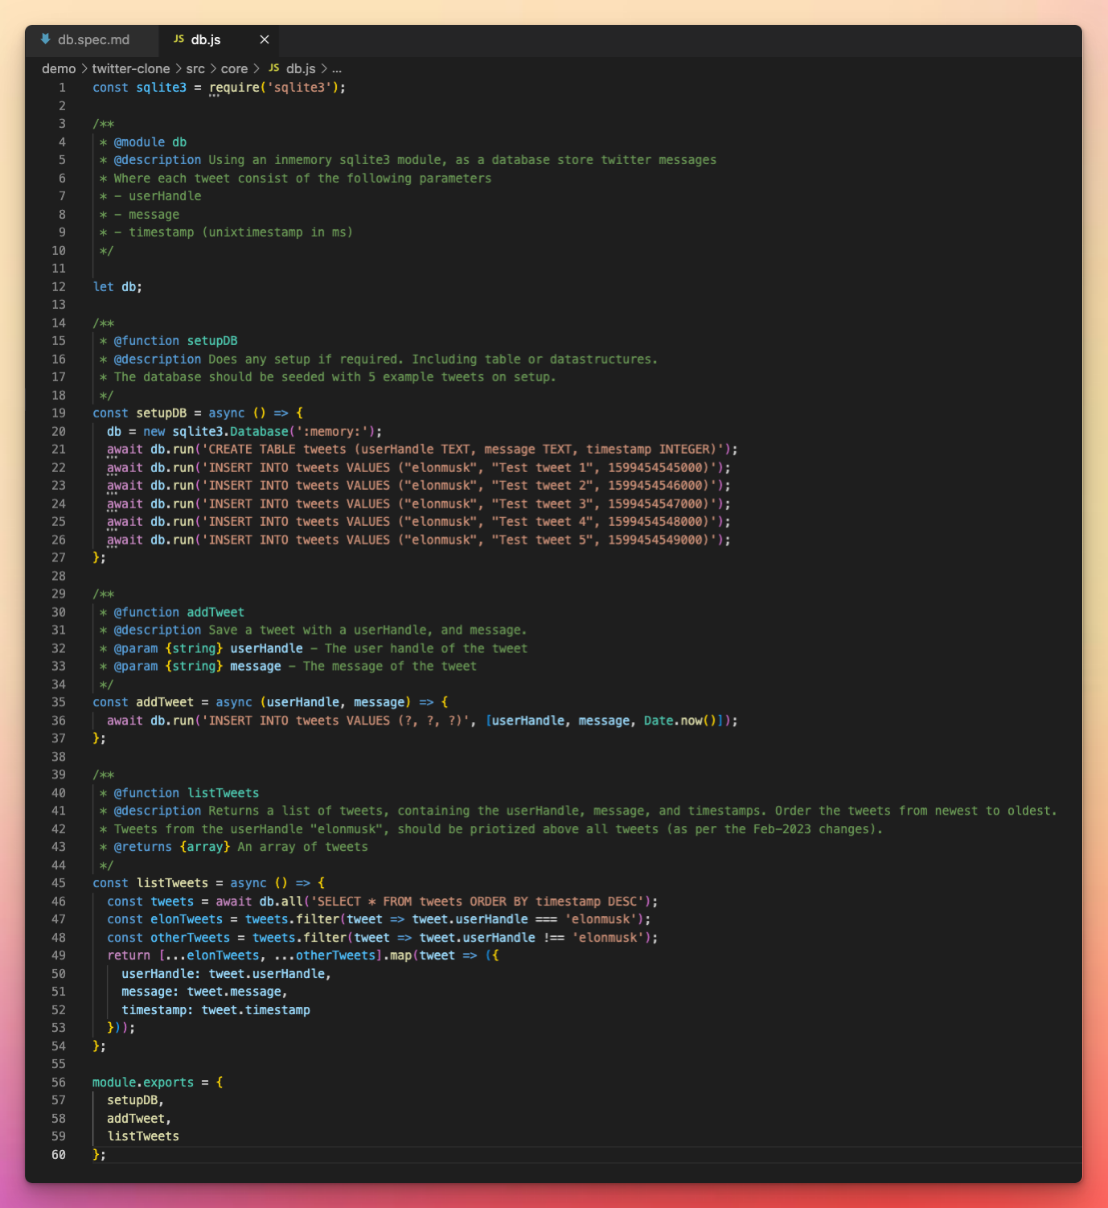Image resolution: width=1108 pixels, height=1208 pixels.
Task: Expand the ellipsis at the end of the breadcrumb
Action: pos(338,69)
